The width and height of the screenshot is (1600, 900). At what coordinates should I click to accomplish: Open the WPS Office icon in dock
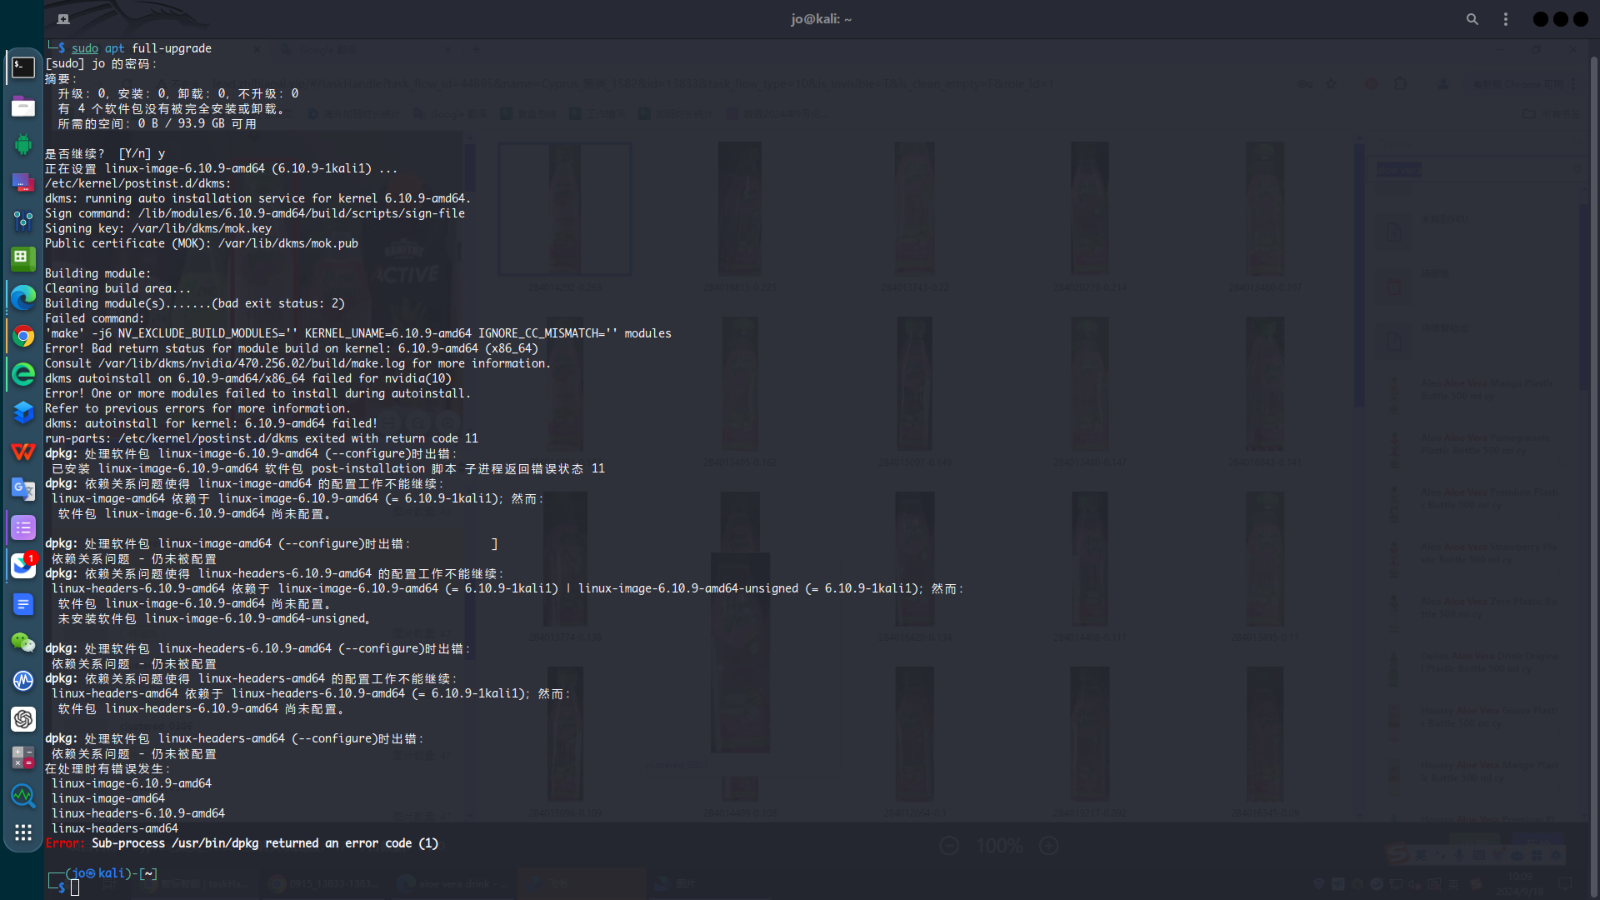coord(22,451)
